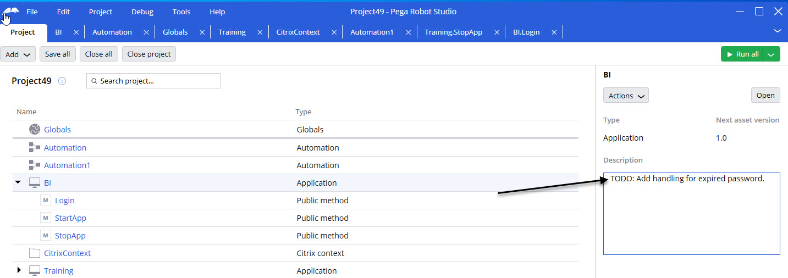
Task: Open the Debug menu
Action: [x=142, y=12]
